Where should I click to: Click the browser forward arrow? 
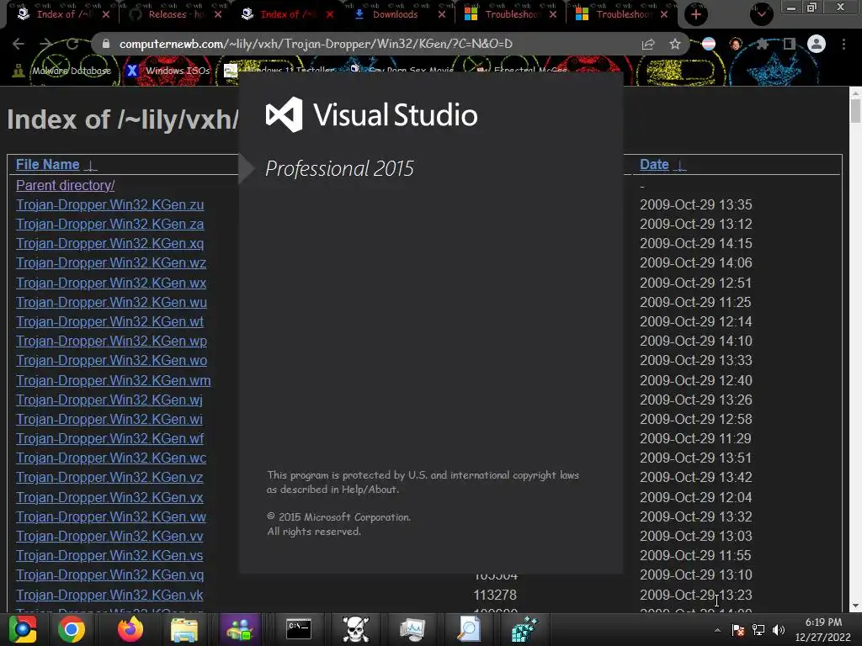[x=46, y=44]
